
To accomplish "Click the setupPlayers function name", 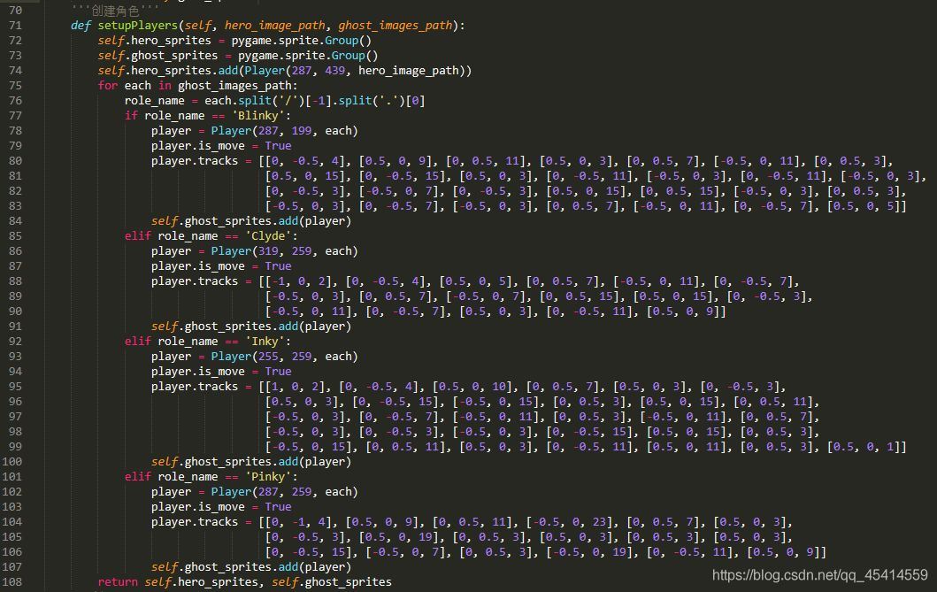I will [141, 25].
